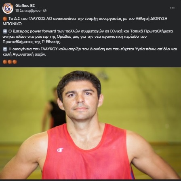Click the surname "ΜΠΟΝΙΚΟ." in the post

tap(13, 24)
